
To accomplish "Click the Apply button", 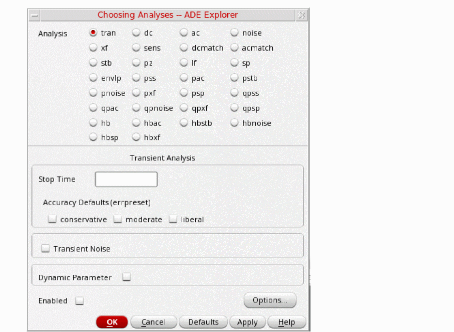I will tap(247, 322).
